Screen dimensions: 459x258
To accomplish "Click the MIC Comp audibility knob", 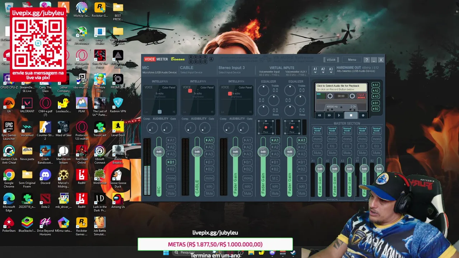I will pos(152,128).
